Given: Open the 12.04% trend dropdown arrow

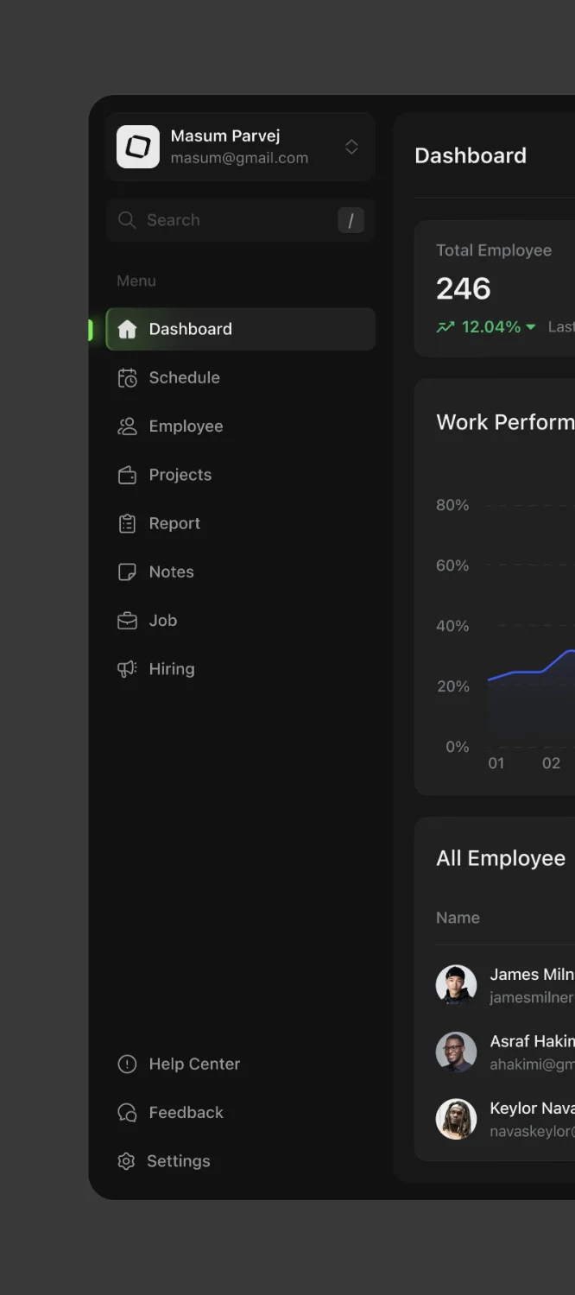Looking at the screenshot, I should tap(530, 327).
